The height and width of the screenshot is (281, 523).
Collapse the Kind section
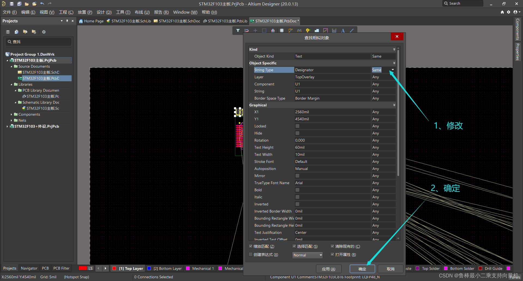point(394,49)
